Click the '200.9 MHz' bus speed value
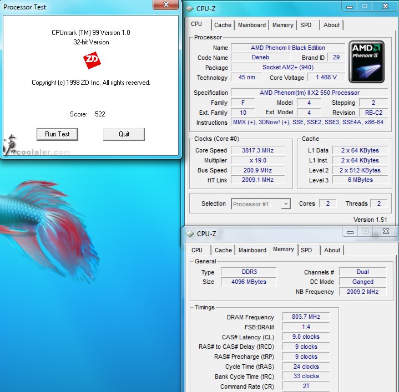This screenshot has width=399, height=392. tap(257, 170)
